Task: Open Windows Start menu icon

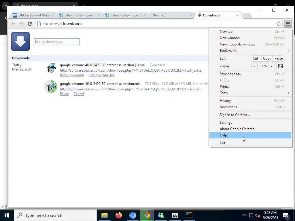Action: (7, 215)
